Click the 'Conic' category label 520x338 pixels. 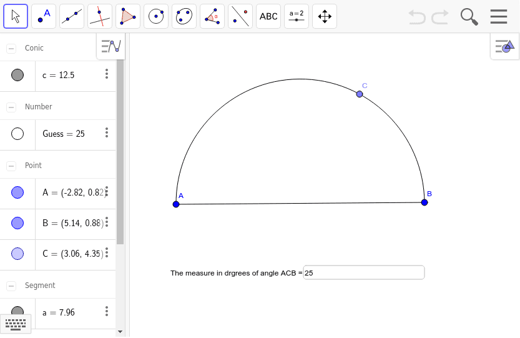coord(34,48)
